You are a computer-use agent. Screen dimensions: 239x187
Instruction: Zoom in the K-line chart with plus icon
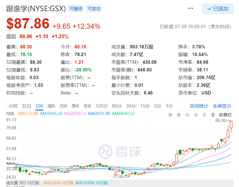(x=179, y=115)
